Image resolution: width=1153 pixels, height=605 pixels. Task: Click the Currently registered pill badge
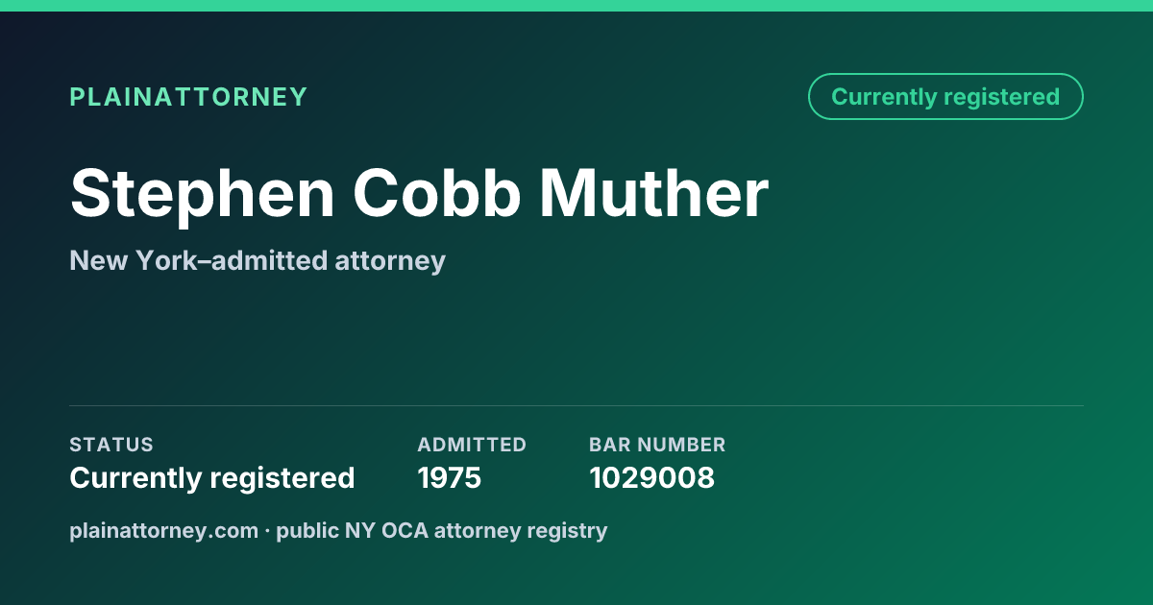tap(945, 97)
